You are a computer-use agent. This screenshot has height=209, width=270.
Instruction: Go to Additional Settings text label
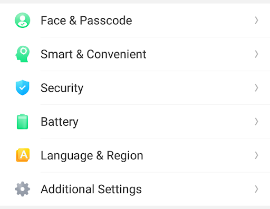[91, 189]
